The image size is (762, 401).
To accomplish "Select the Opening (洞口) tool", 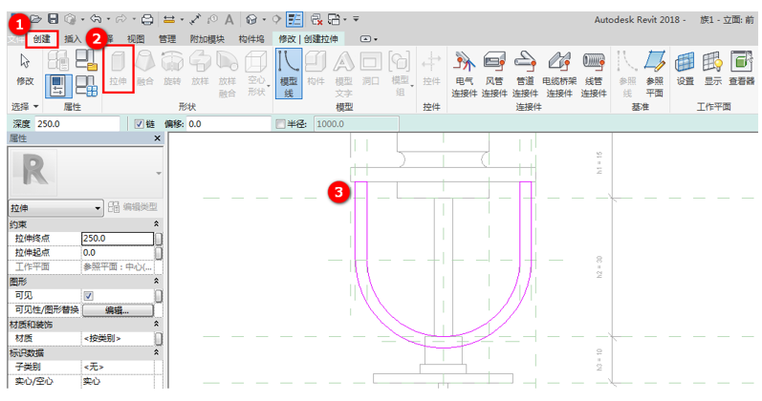I will 371,69.
